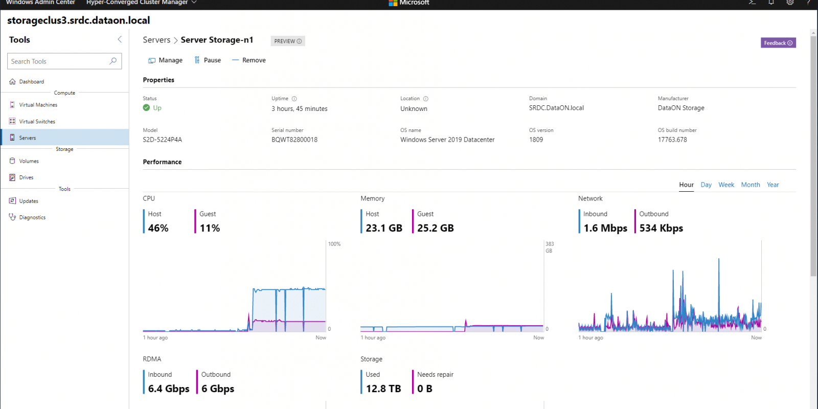818x409 pixels.
Task: Click the Virtual Switches icon
Action: [x=12, y=121]
